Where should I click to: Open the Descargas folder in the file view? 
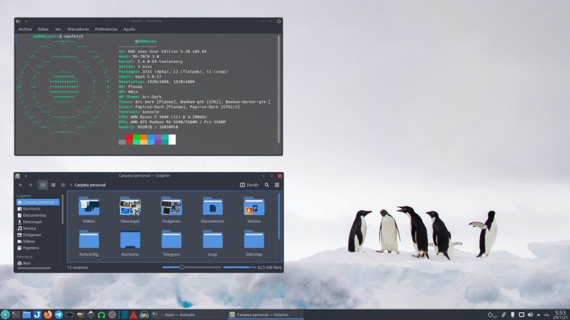click(130, 209)
